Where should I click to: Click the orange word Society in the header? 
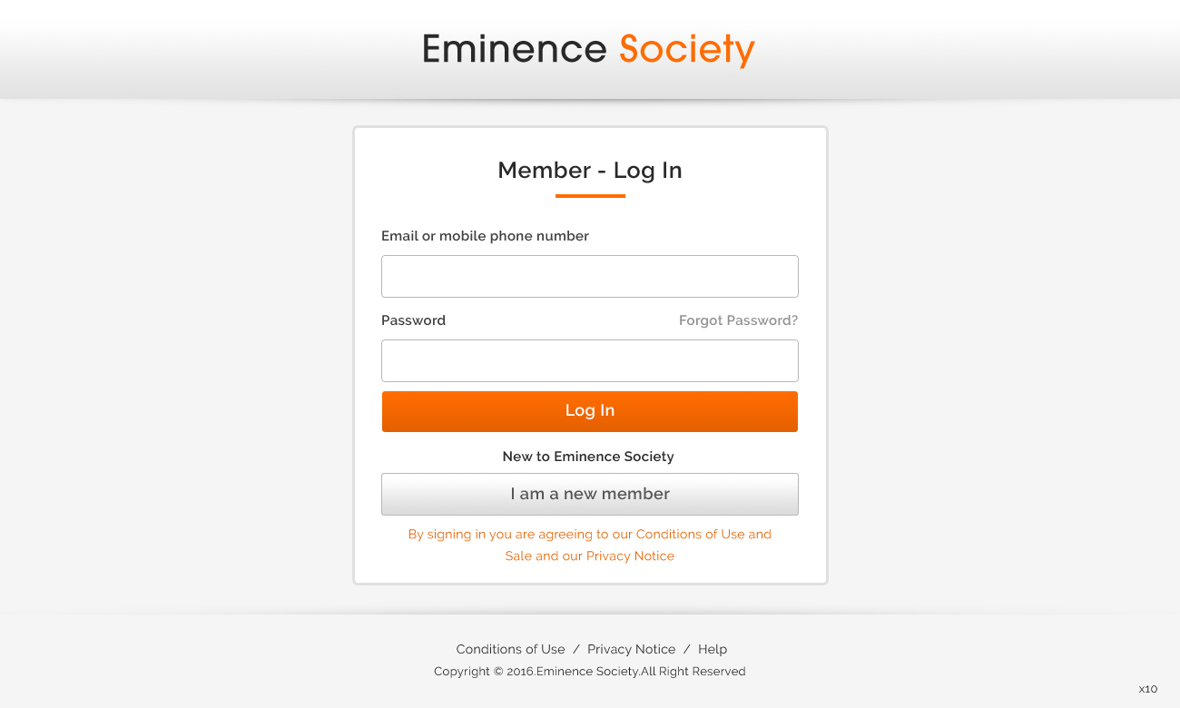687,49
